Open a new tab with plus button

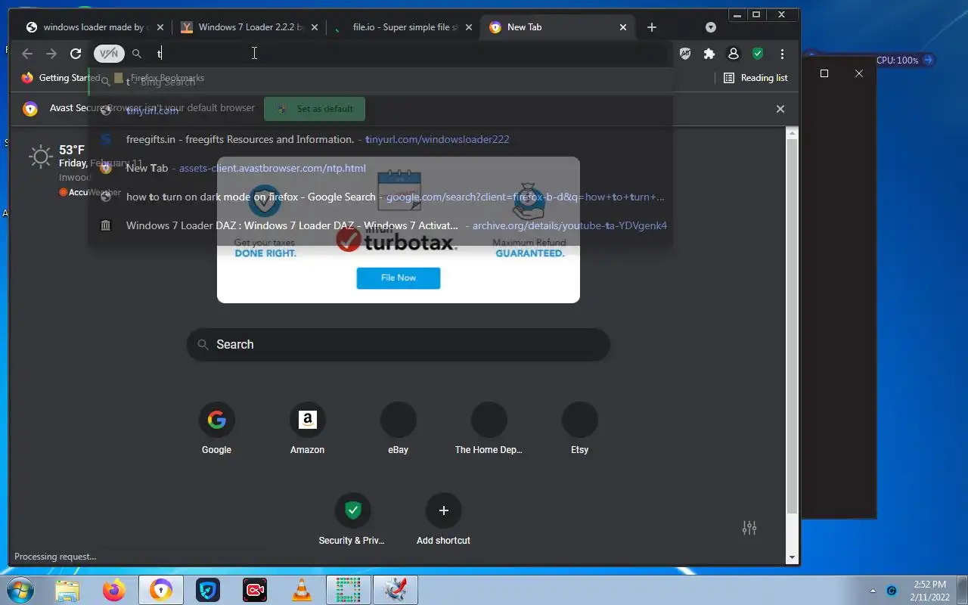pyautogui.click(x=652, y=27)
